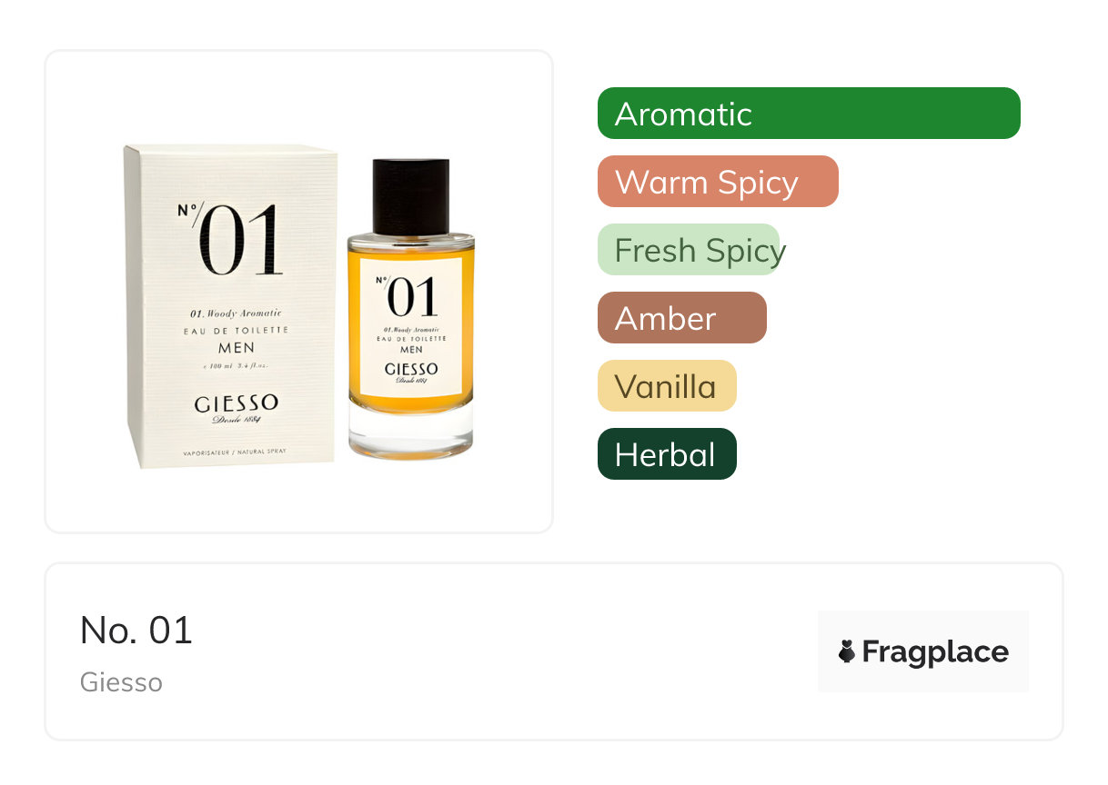Select the Amber accord bar
Screen dimensions: 1108x785
point(682,318)
